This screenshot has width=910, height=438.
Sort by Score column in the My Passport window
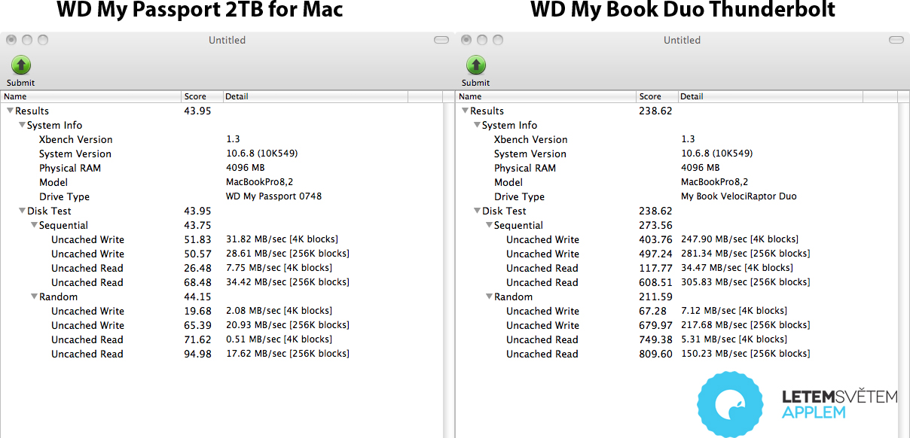203,96
